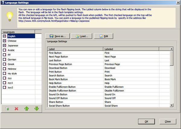
Task: Click the Labeled value 'Next Page'
Action: click(x=110, y=57)
